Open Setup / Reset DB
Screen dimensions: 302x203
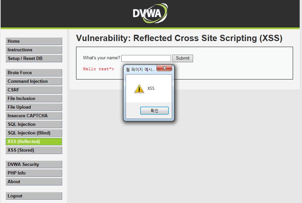pos(34,58)
